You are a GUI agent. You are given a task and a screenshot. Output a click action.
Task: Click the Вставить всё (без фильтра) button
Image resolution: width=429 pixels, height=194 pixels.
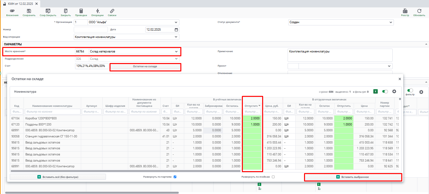58,177
